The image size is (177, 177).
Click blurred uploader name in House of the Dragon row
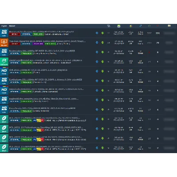pyautogui.click(x=169, y=33)
